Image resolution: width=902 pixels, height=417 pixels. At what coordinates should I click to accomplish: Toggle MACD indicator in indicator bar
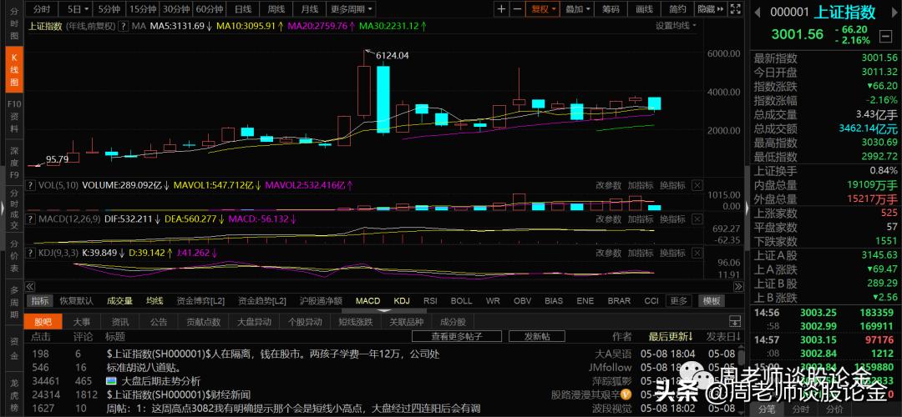367,300
